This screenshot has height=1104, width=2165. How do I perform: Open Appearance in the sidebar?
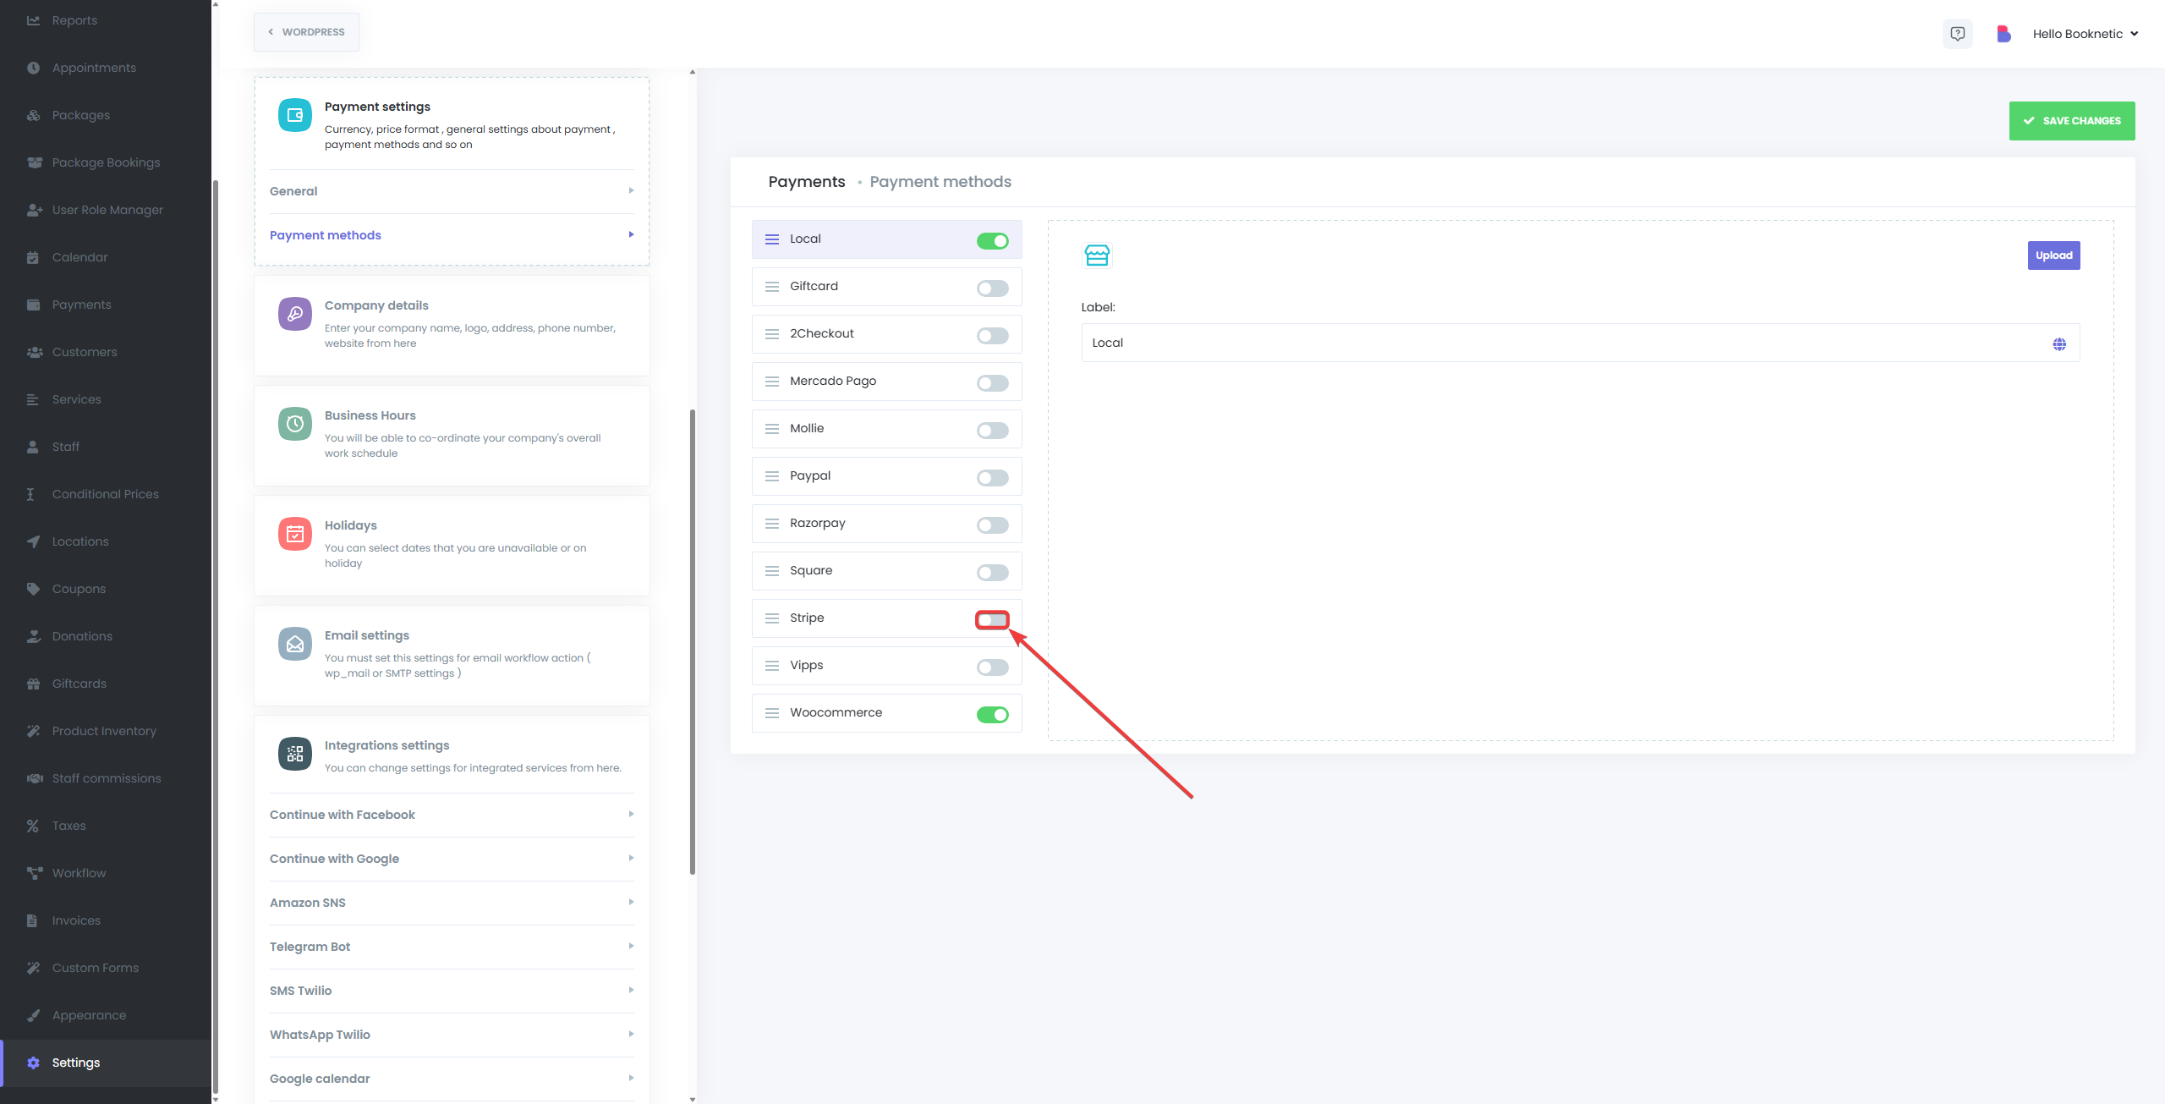pos(106,1015)
